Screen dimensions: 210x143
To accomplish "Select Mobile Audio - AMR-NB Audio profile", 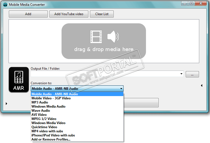I will [x=77, y=94].
